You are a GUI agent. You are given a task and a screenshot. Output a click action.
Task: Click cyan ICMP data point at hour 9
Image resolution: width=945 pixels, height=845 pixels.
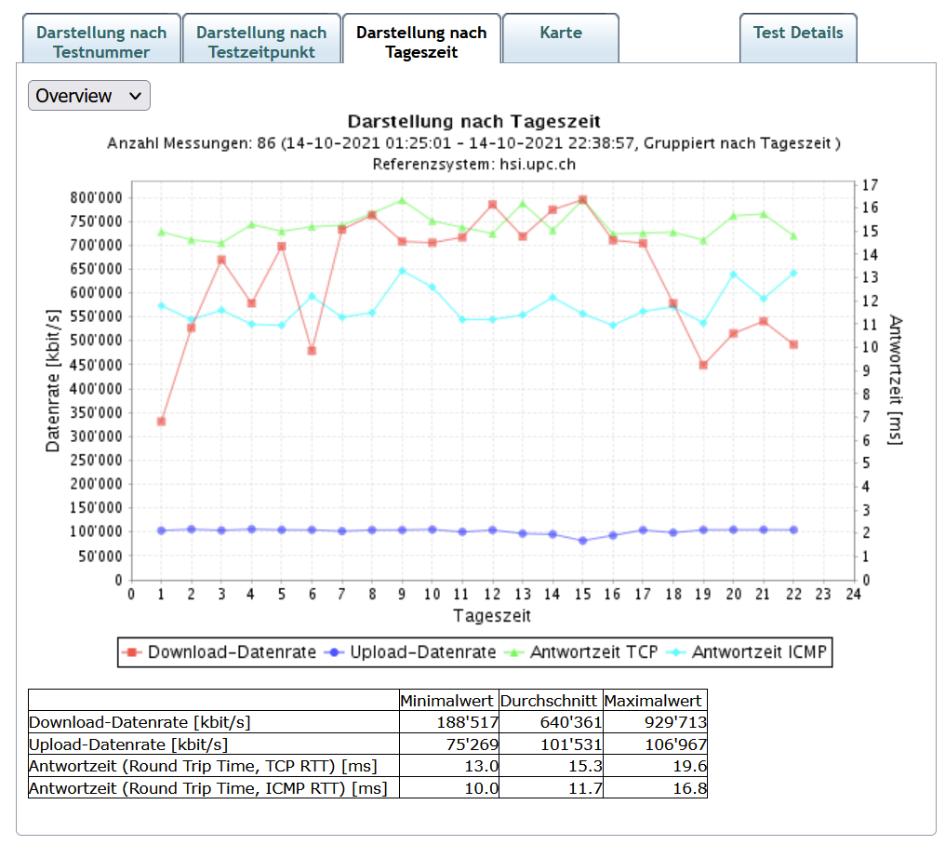pyautogui.click(x=402, y=271)
